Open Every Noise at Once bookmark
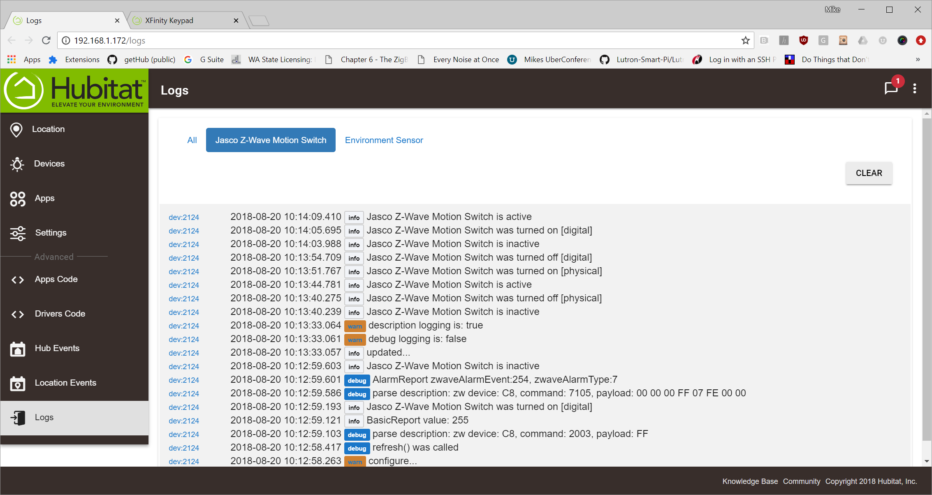 (458, 60)
